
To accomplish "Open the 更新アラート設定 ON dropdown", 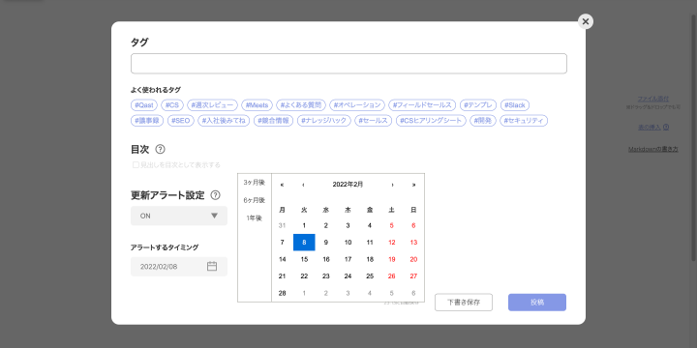I will [179, 216].
